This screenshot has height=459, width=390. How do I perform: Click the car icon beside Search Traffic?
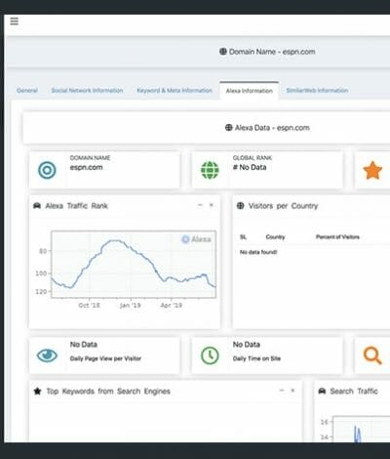pyautogui.click(x=322, y=391)
